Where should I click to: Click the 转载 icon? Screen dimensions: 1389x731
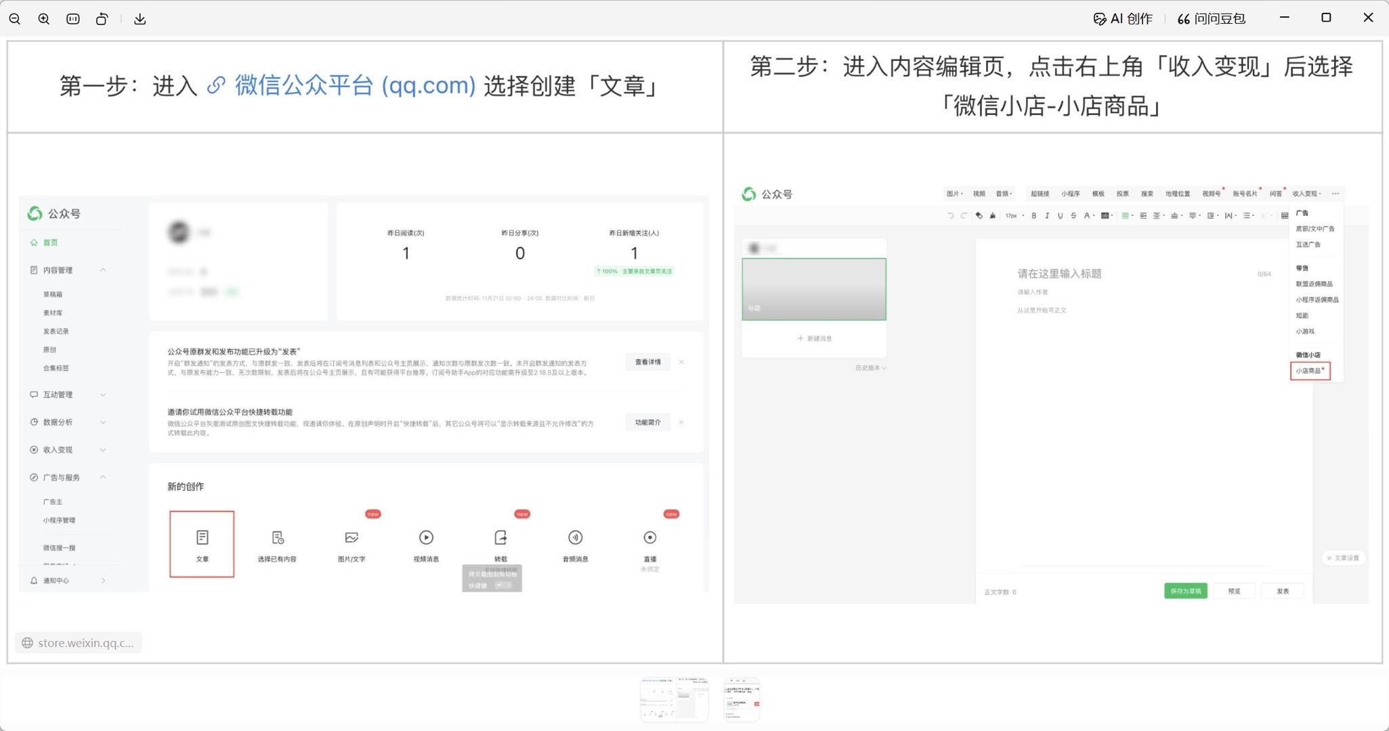[x=500, y=537]
